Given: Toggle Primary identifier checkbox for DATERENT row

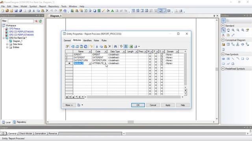Looking at the screenshot, I should pyautogui.click(x=156, y=58).
